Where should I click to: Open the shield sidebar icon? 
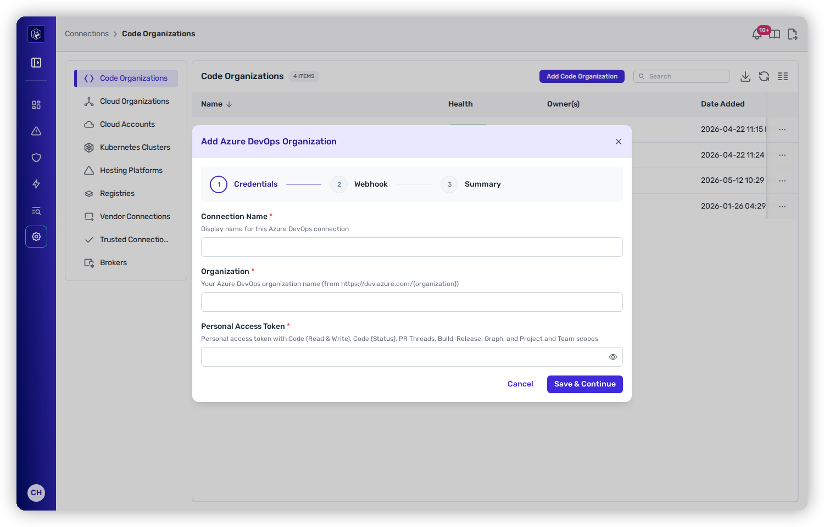click(x=36, y=158)
